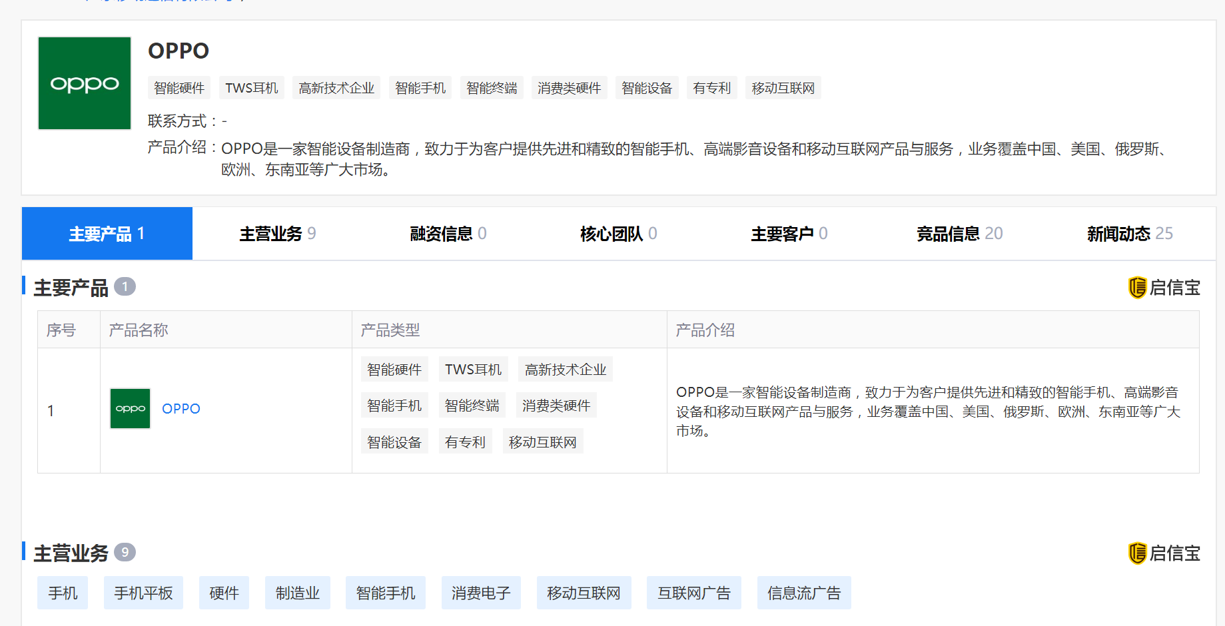This screenshot has width=1225, height=626.
Task: View the 竞品信息 tab
Action: pos(959,234)
